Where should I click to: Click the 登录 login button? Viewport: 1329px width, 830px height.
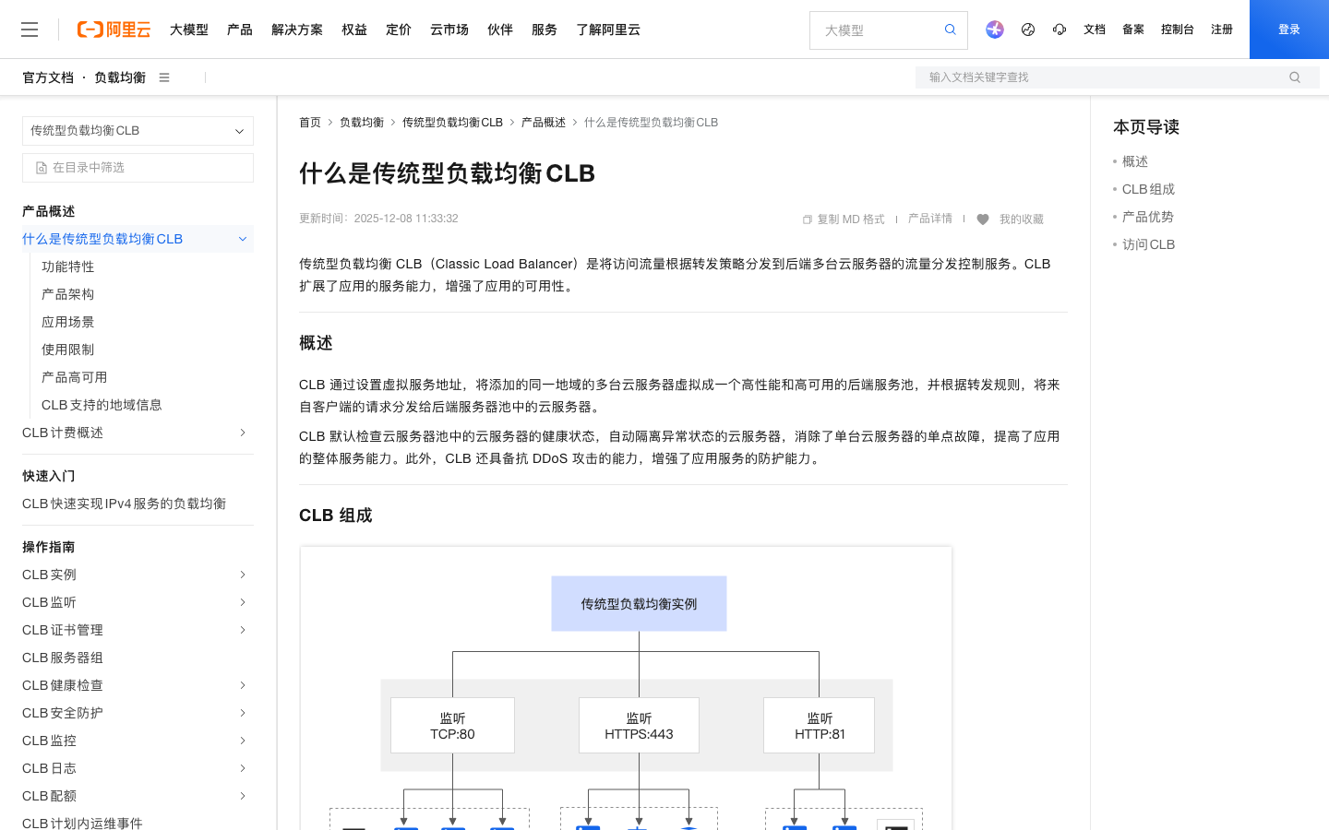click(x=1289, y=30)
